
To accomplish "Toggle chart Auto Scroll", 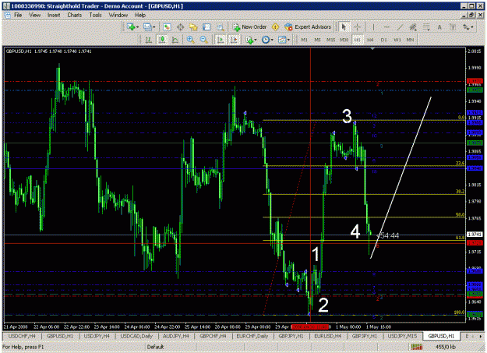I will 221,40.
